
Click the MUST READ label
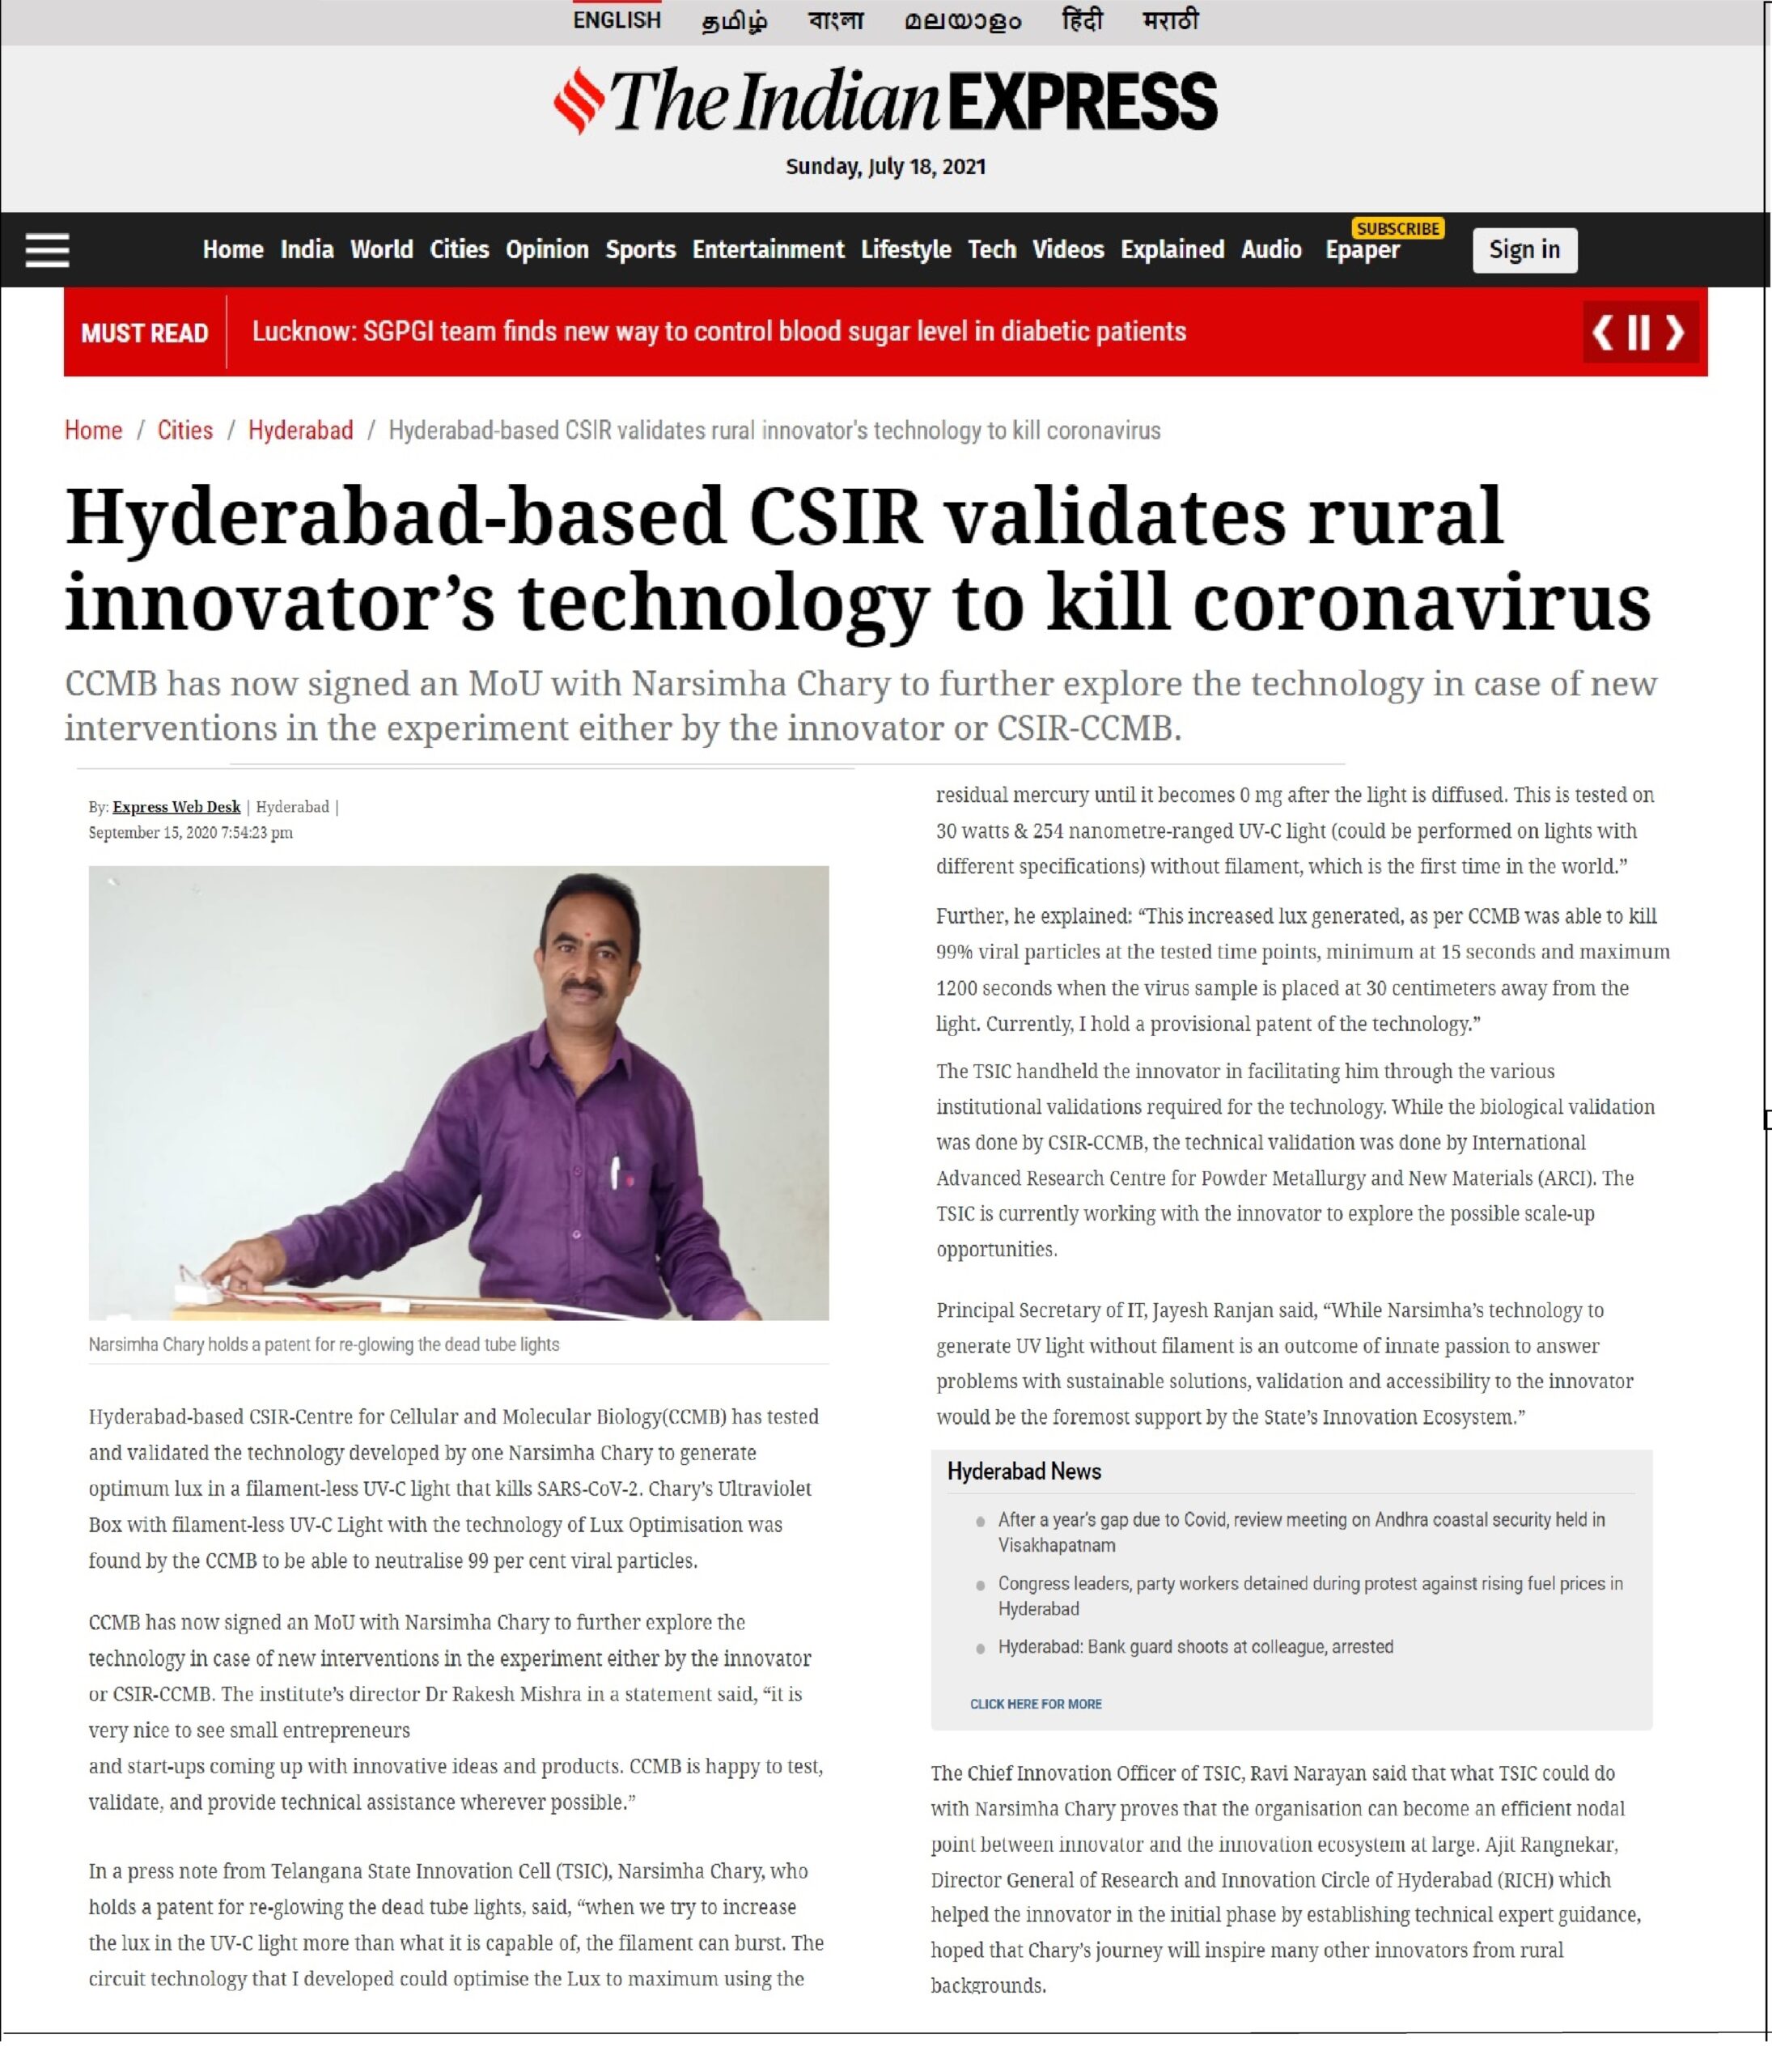[x=145, y=333]
